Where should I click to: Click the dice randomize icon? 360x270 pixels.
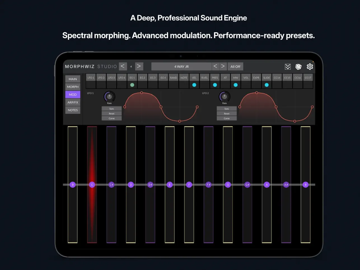(x=298, y=67)
